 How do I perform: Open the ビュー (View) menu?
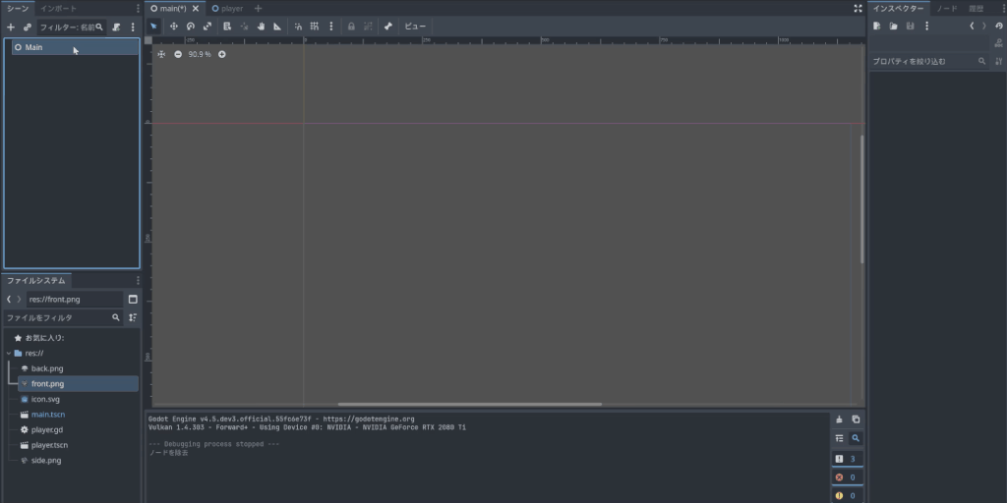click(415, 27)
